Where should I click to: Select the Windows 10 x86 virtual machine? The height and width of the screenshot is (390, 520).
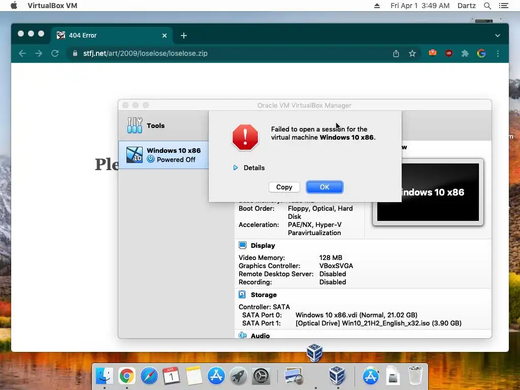pos(163,155)
